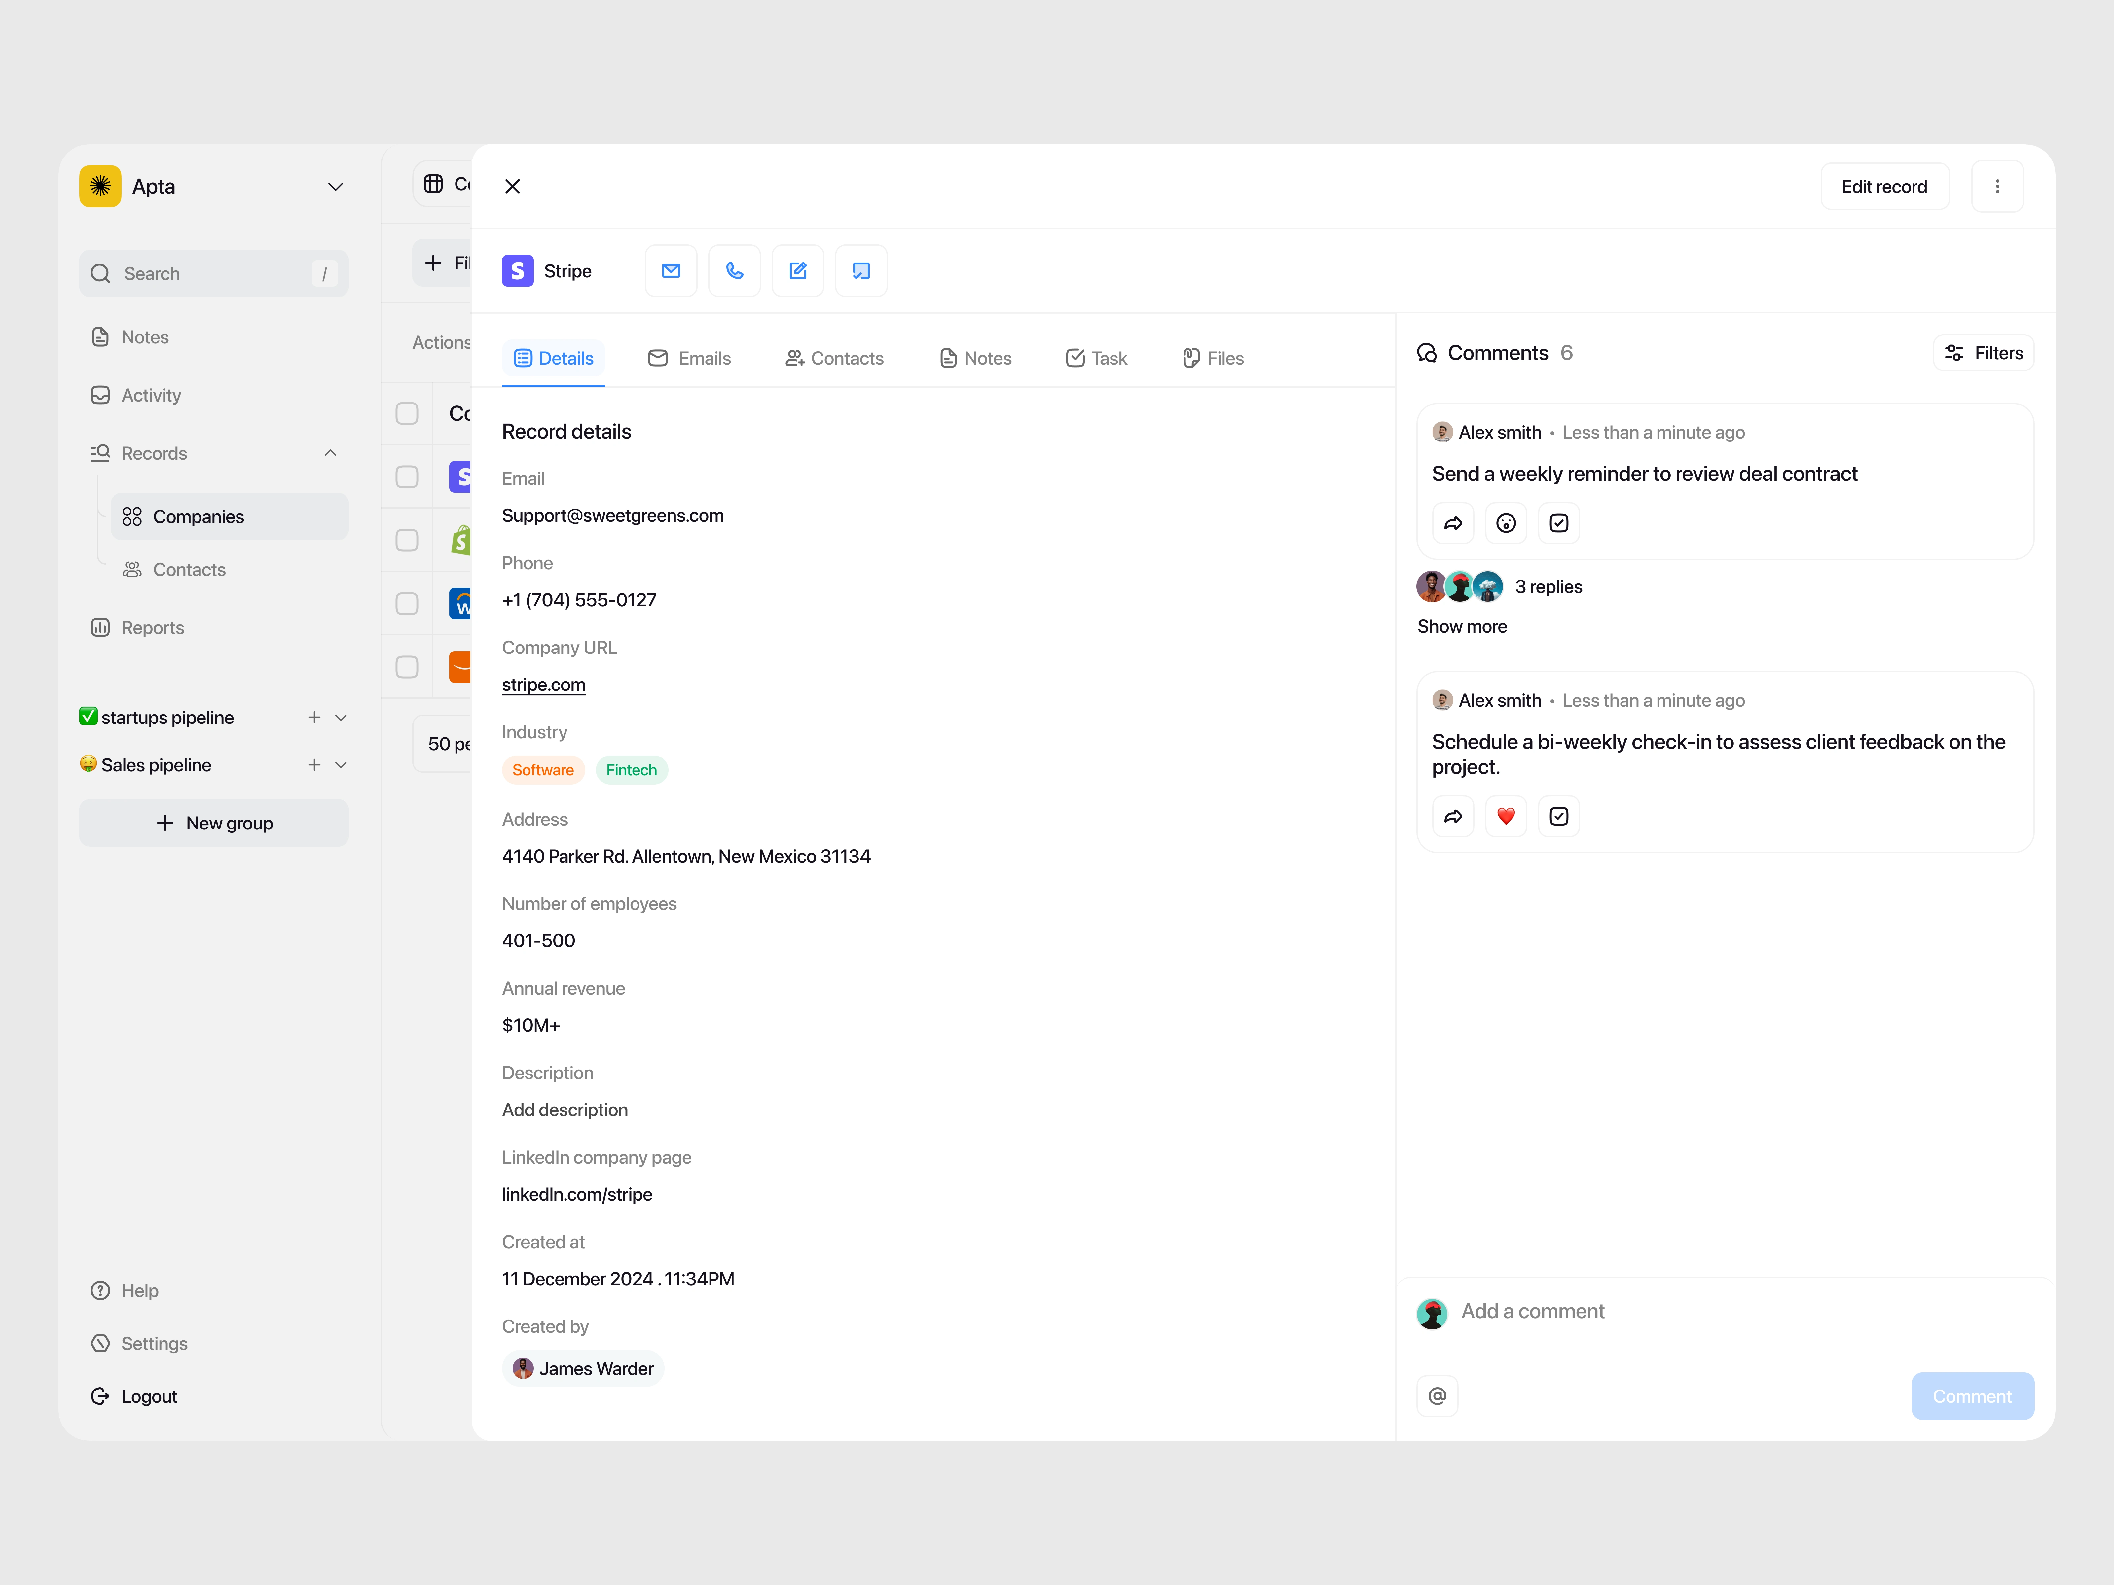This screenshot has width=2114, height=1585.
Task: Click the New group button
Action: (x=214, y=824)
